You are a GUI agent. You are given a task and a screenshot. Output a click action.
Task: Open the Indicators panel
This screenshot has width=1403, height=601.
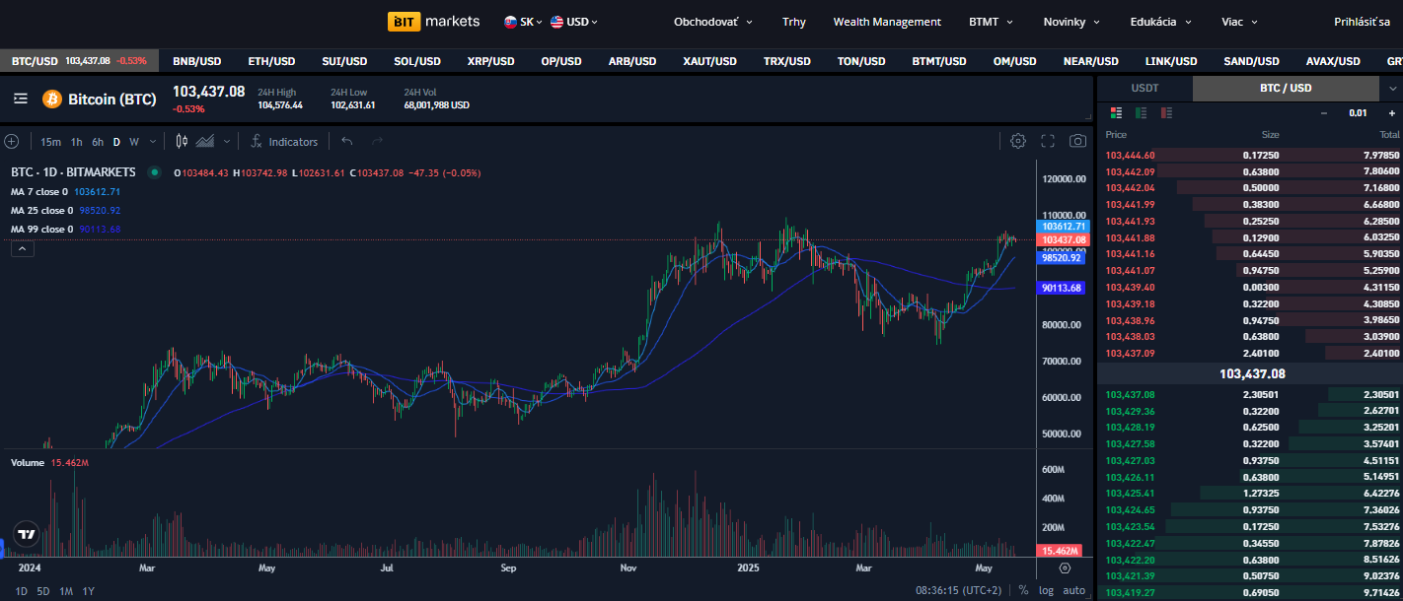(x=284, y=142)
